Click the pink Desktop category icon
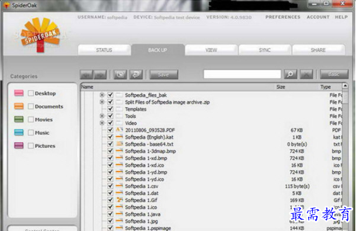356x231 pixels. point(19,93)
